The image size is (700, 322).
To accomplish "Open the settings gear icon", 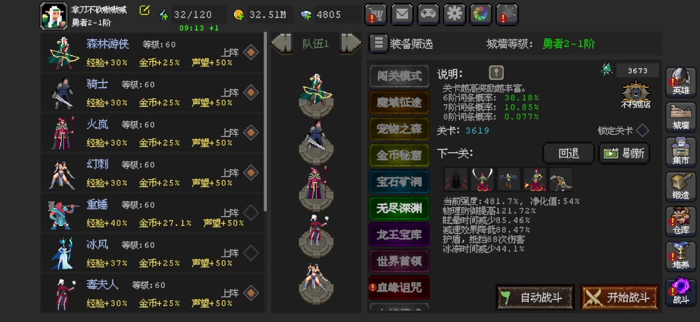I will coord(454,15).
